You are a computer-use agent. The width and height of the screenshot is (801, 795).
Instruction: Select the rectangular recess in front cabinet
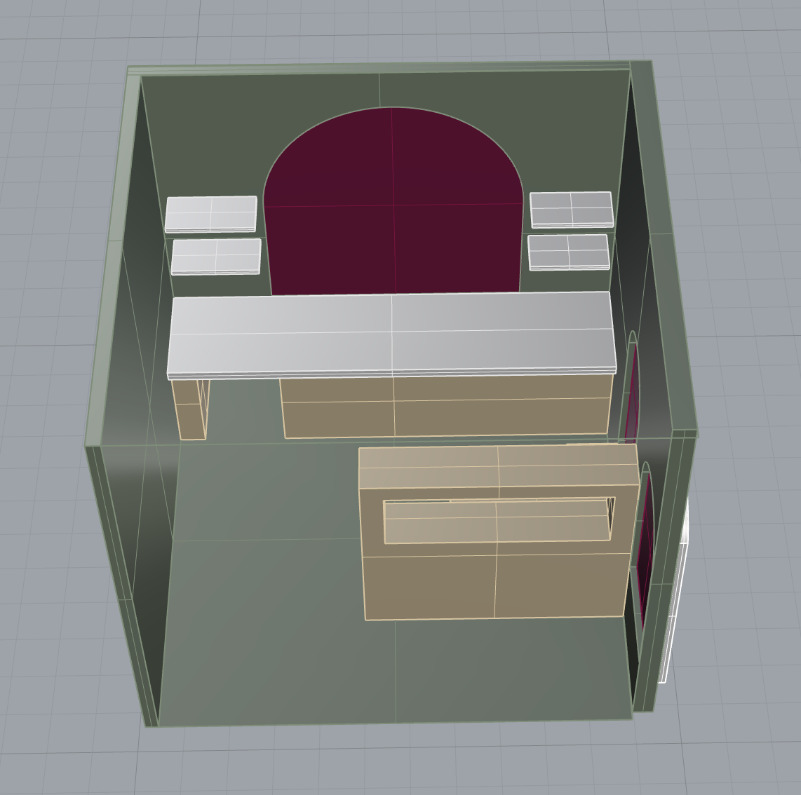499,520
